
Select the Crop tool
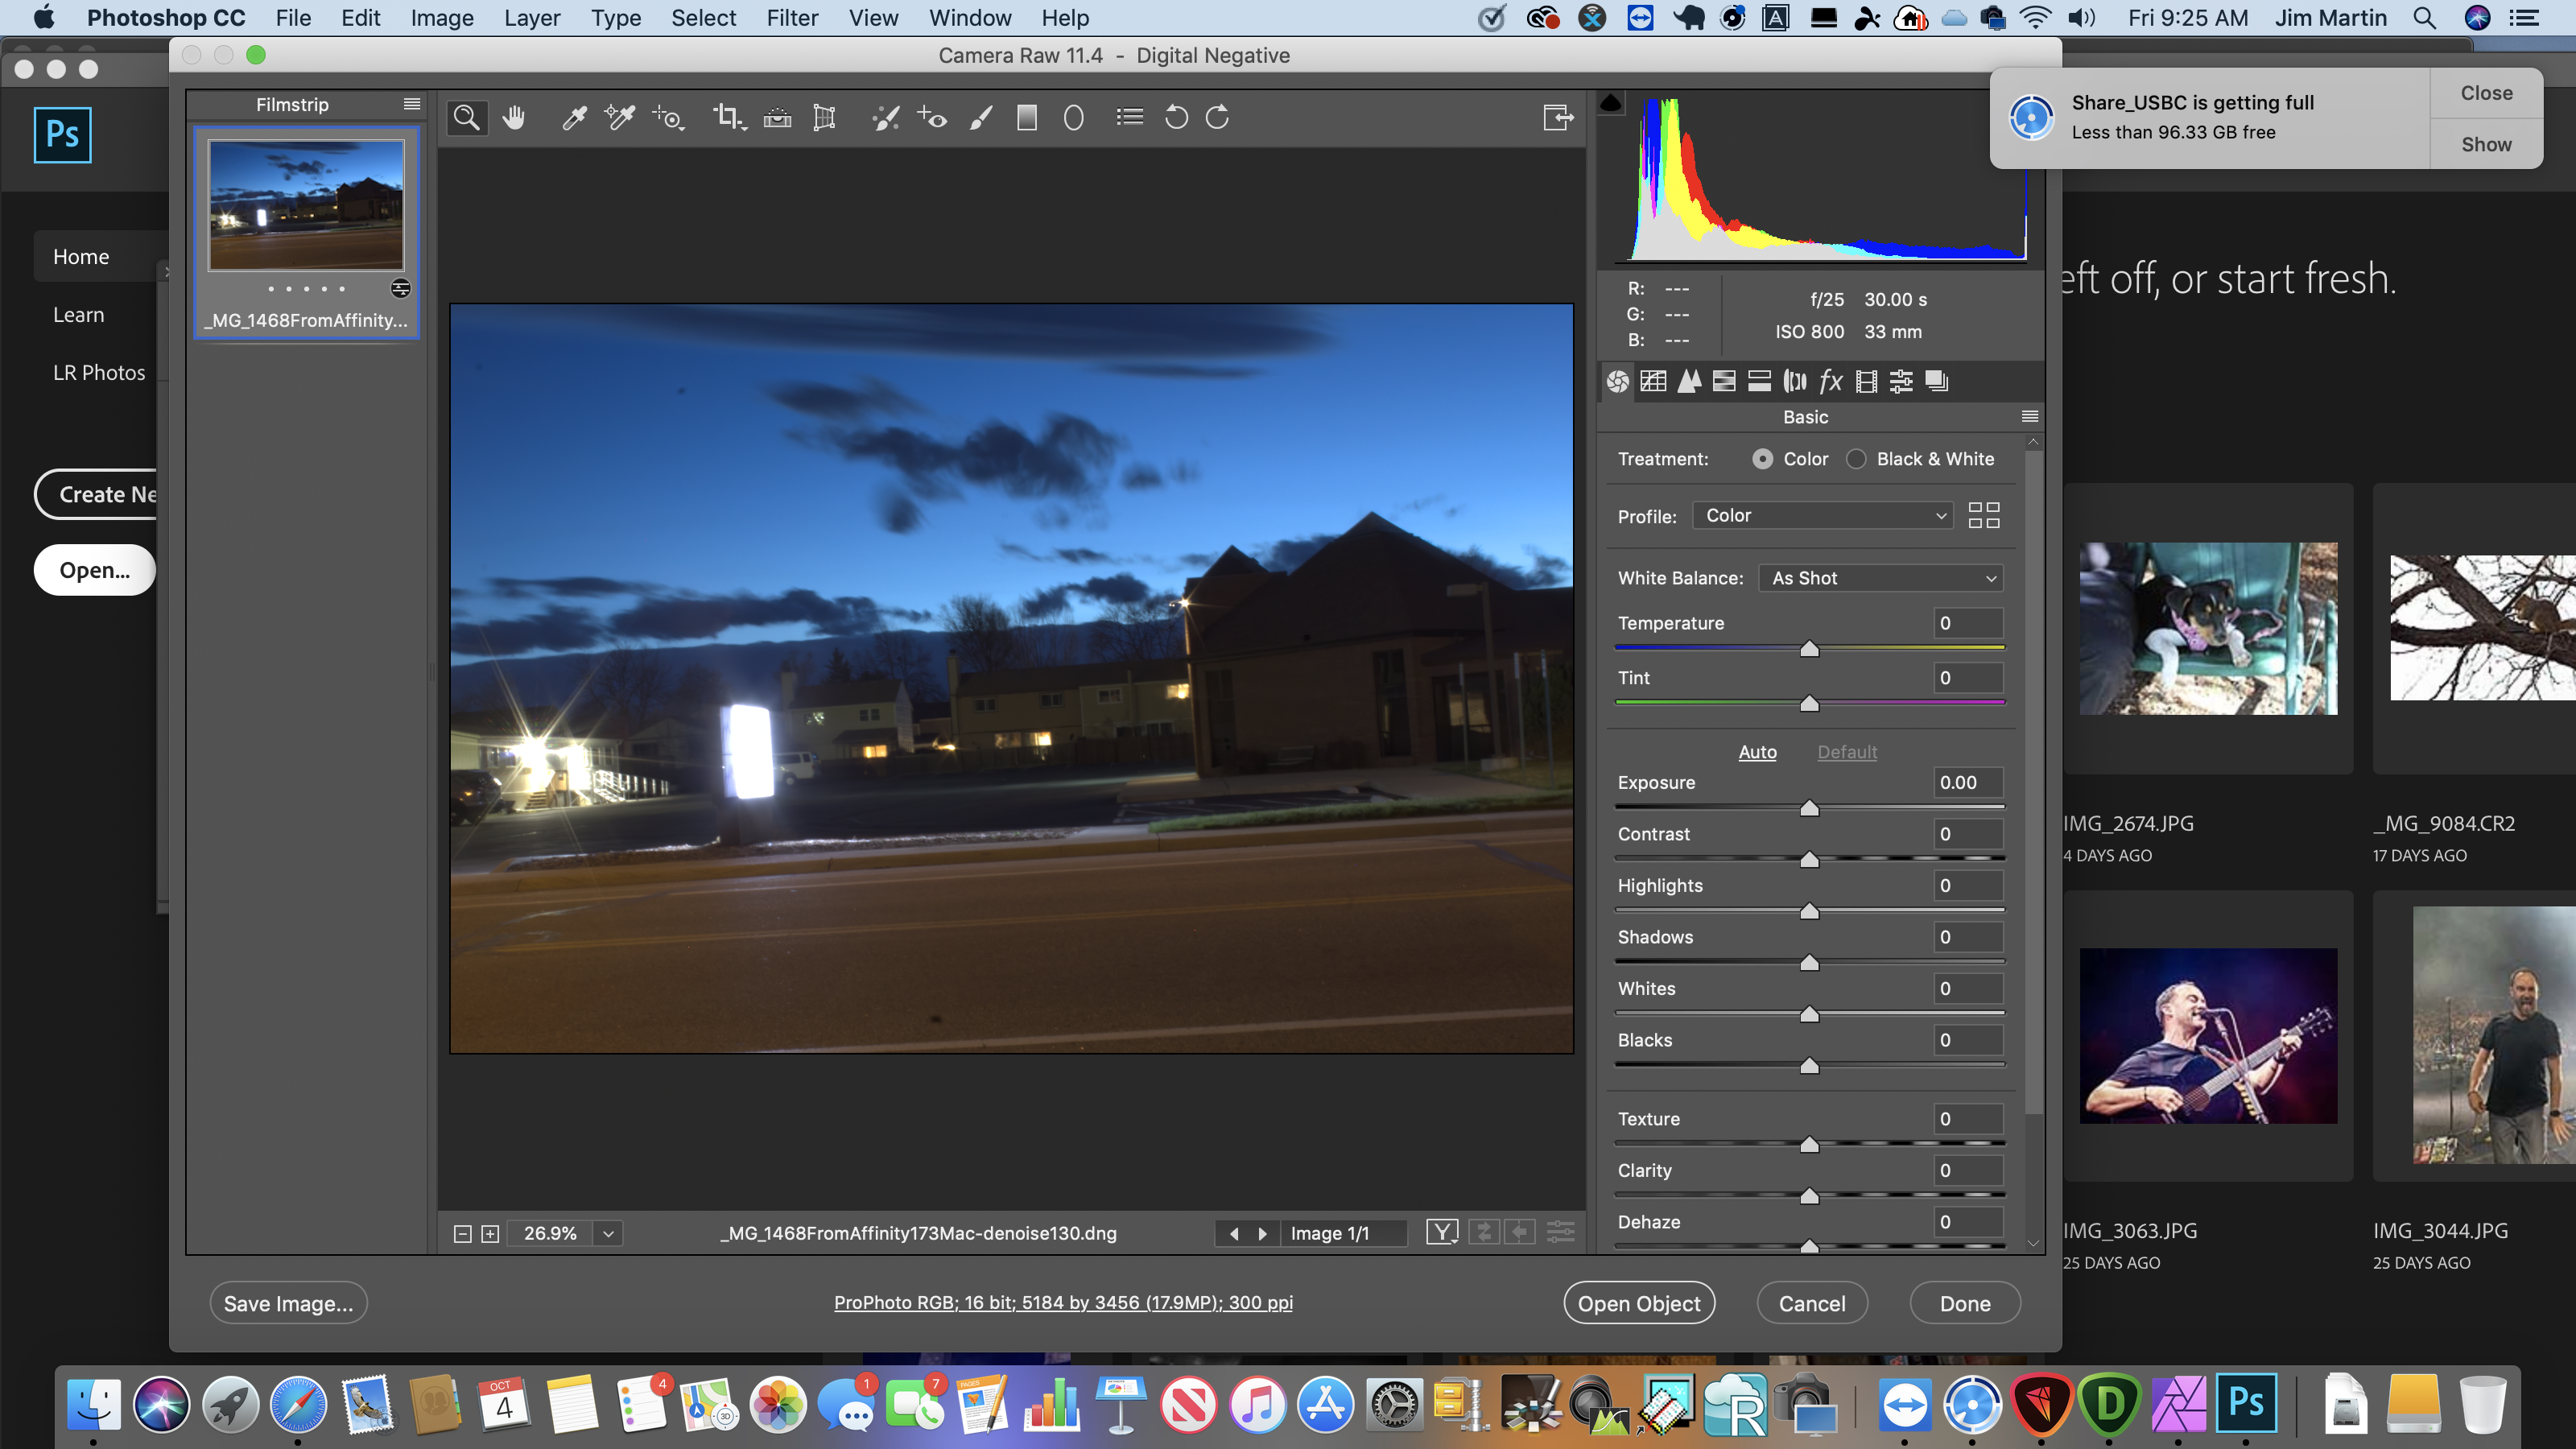pos(728,117)
